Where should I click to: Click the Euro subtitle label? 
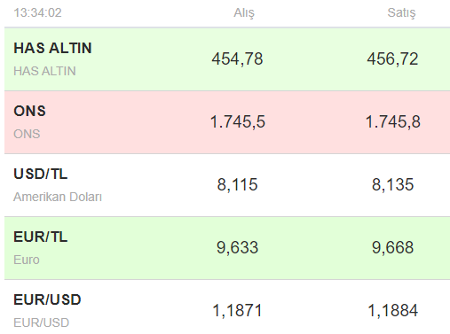tap(27, 260)
